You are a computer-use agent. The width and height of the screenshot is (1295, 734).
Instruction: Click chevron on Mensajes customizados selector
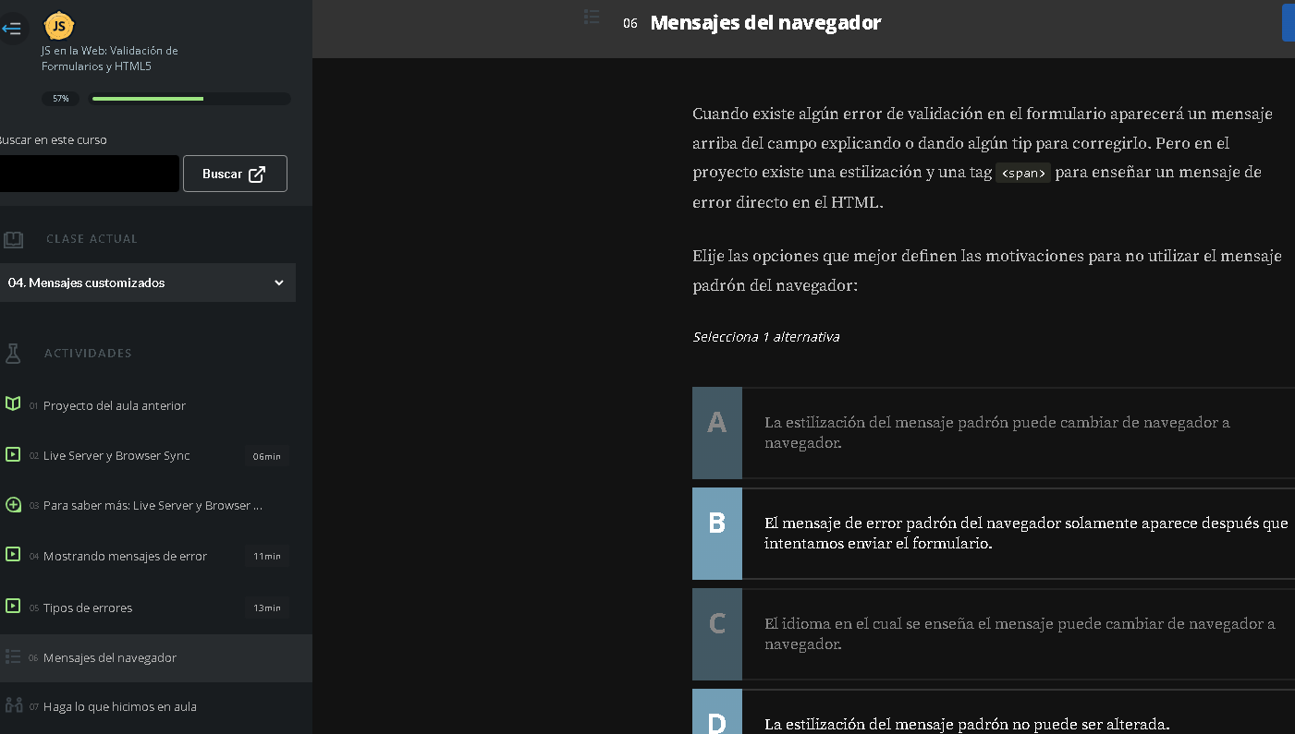coord(279,283)
